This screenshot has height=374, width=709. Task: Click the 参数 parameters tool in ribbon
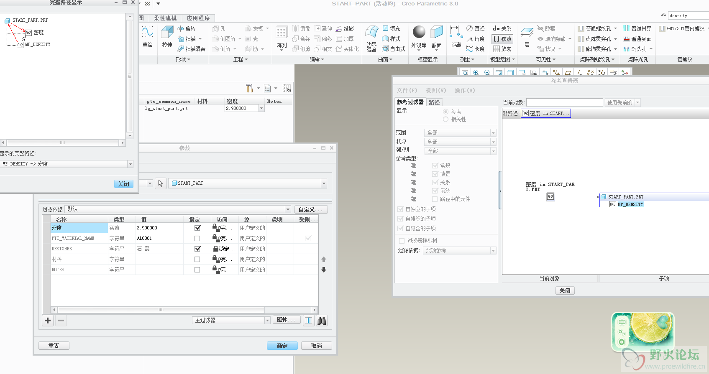coord(502,39)
